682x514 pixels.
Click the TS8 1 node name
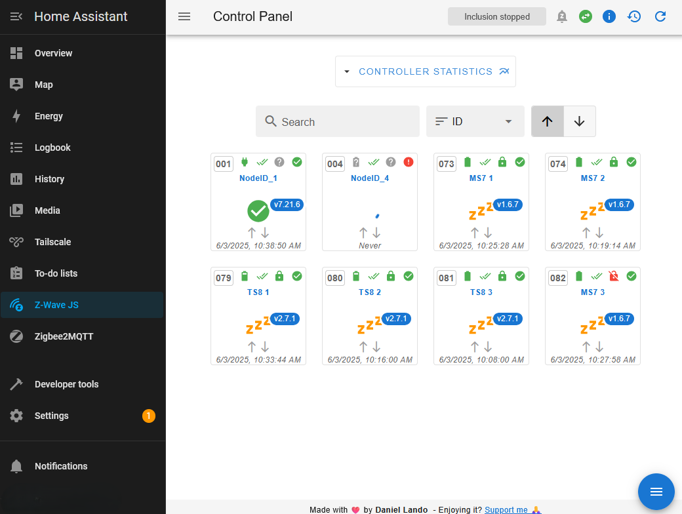pyautogui.click(x=258, y=292)
